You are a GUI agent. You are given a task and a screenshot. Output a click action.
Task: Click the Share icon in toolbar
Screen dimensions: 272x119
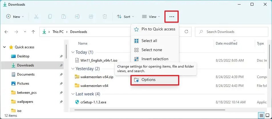[x=91, y=17]
